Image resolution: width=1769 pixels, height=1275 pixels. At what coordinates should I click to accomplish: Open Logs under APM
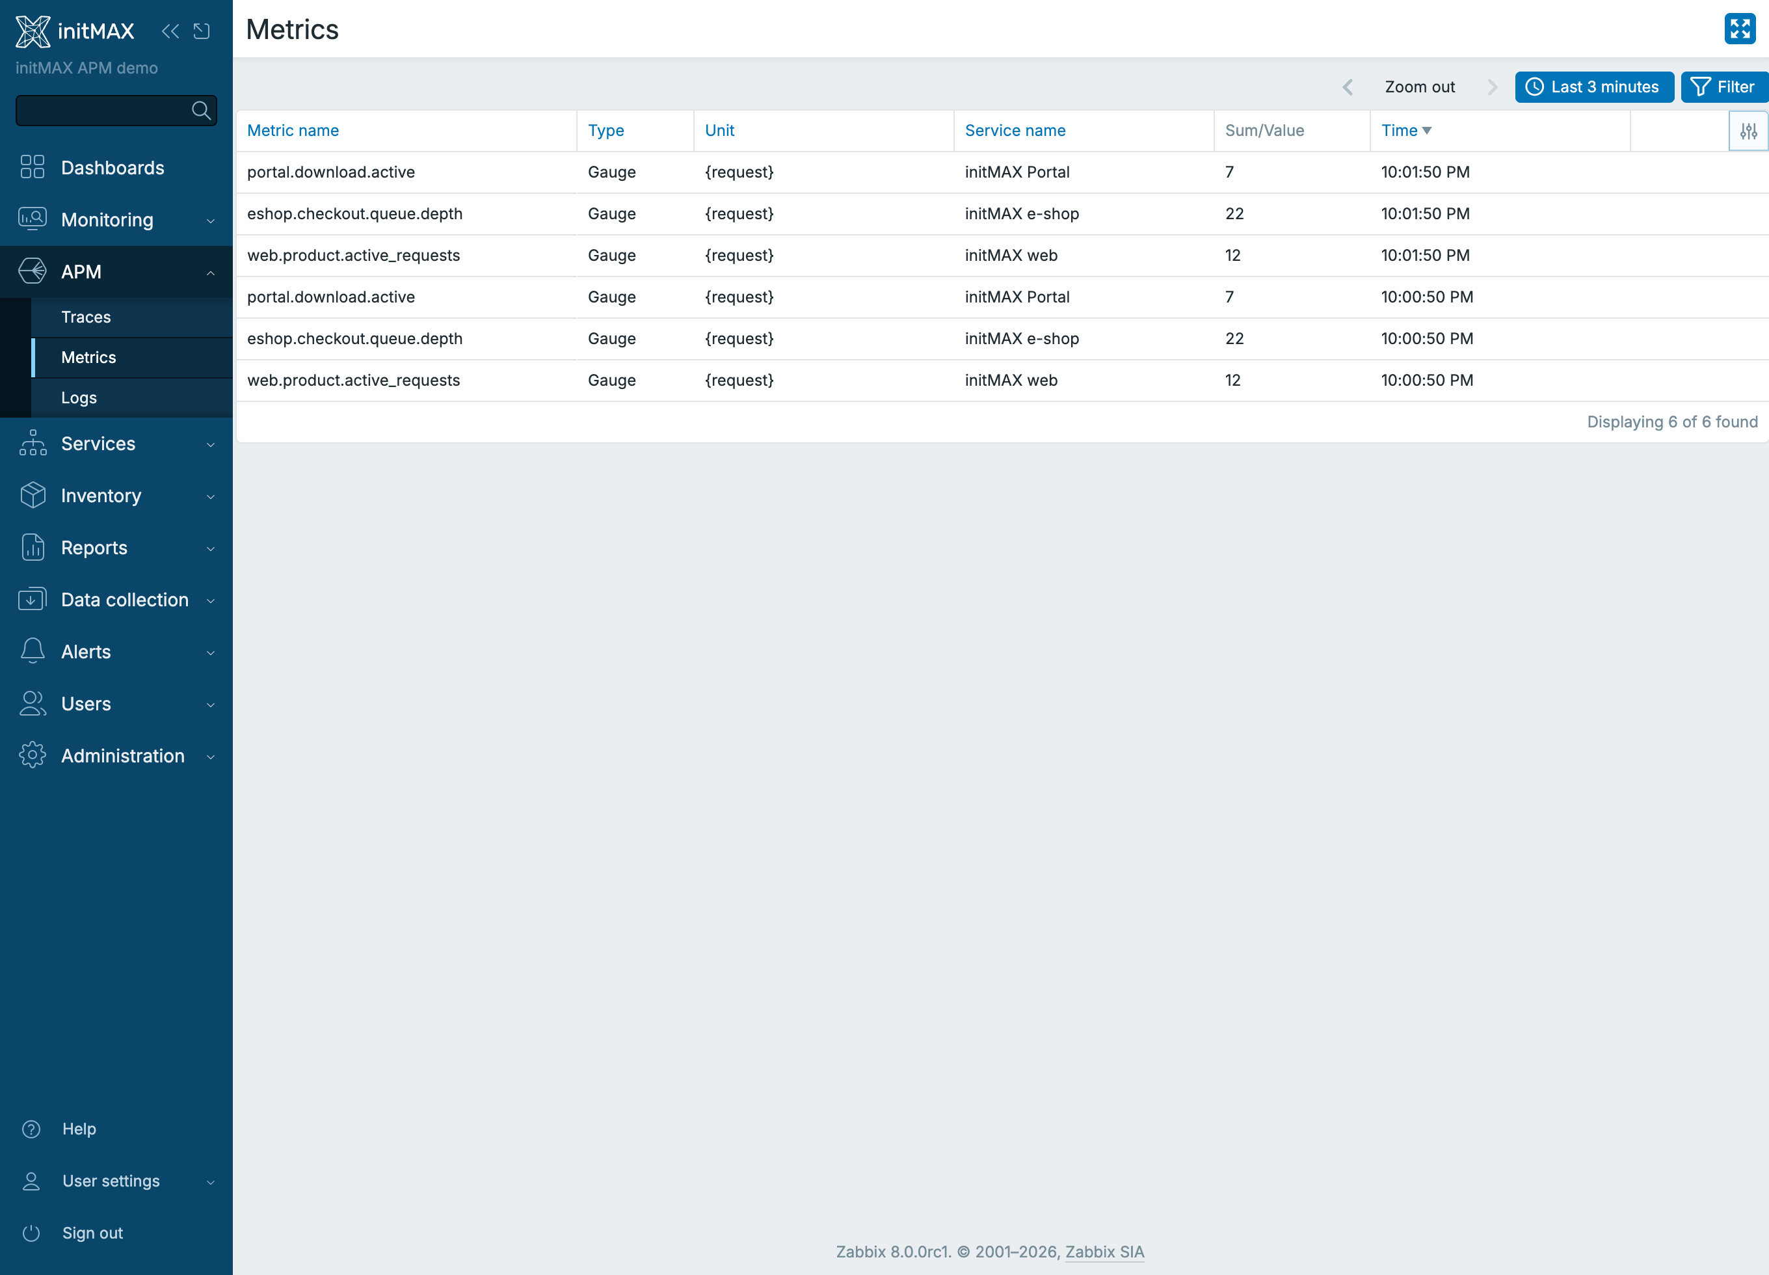132,398
